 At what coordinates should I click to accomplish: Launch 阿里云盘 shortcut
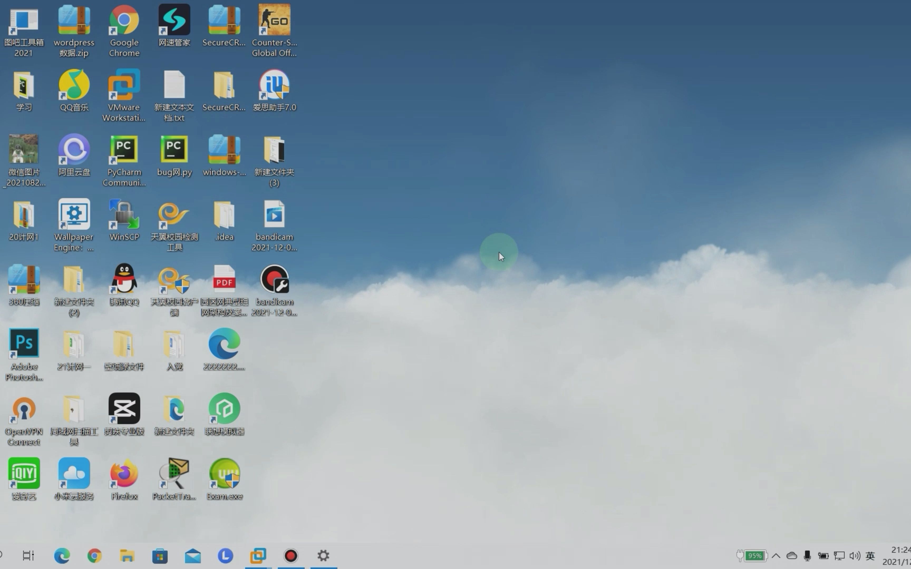pyautogui.click(x=74, y=155)
